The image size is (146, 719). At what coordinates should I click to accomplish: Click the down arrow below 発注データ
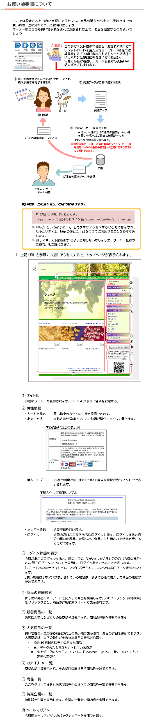point(100,119)
